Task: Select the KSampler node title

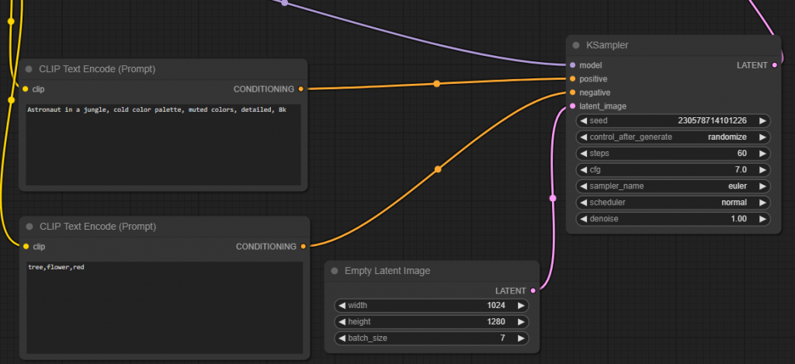Action: (x=607, y=45)
